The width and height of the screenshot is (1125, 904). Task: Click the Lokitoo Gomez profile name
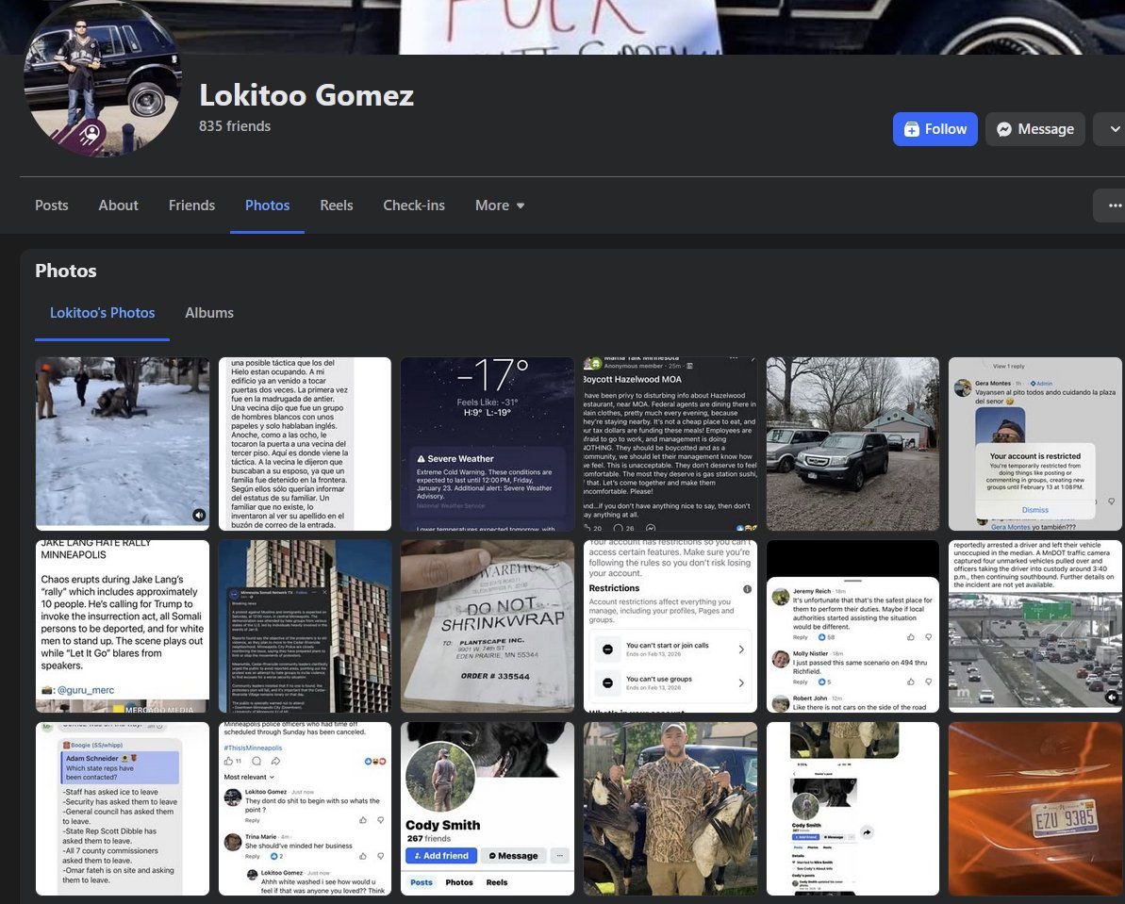click(306, 94)
